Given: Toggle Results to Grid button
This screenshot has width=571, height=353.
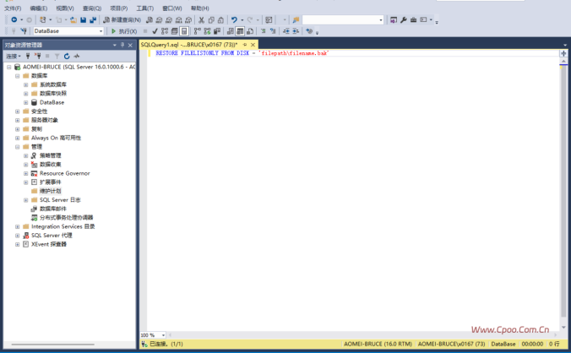Looking at the screenshot, I should coord(240,31).
